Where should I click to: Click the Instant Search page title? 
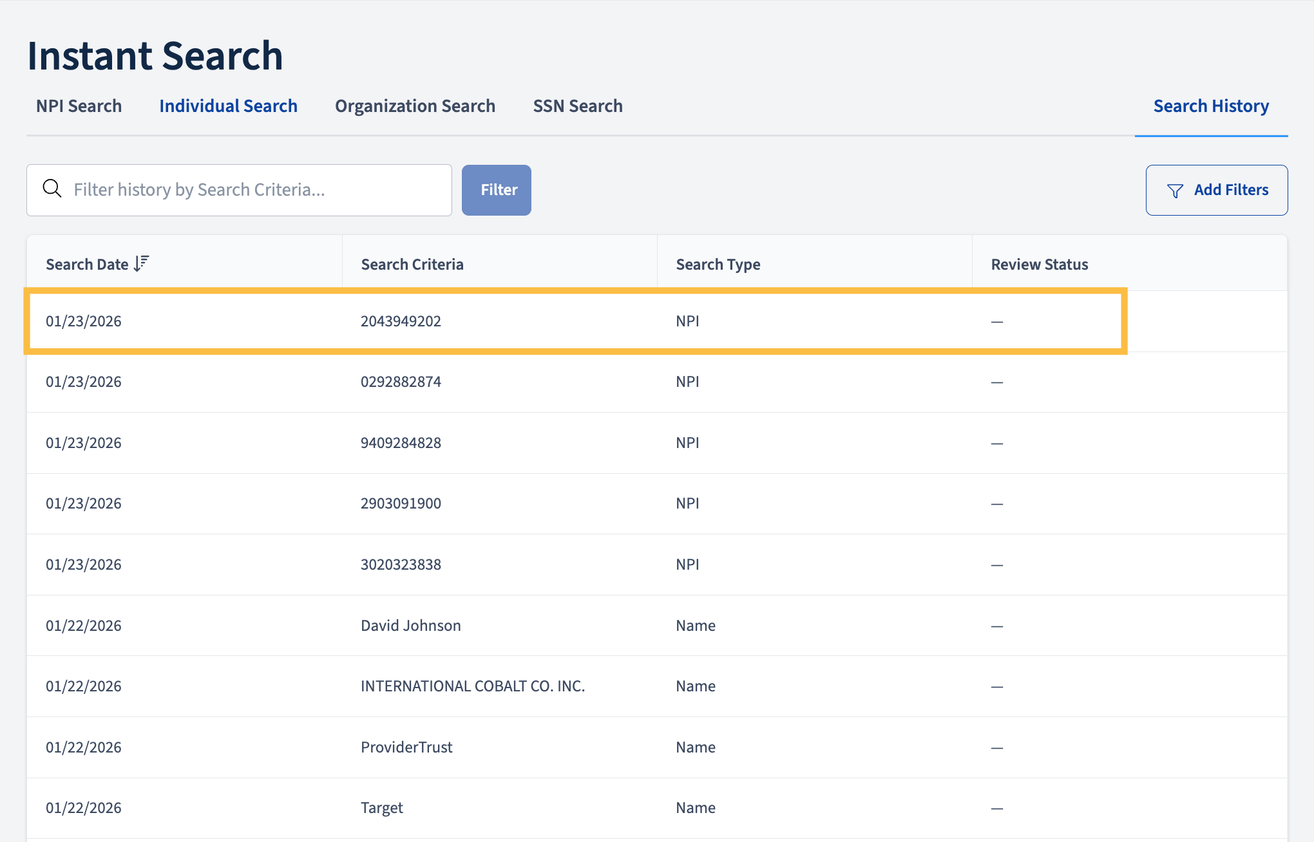pos(155,55)
